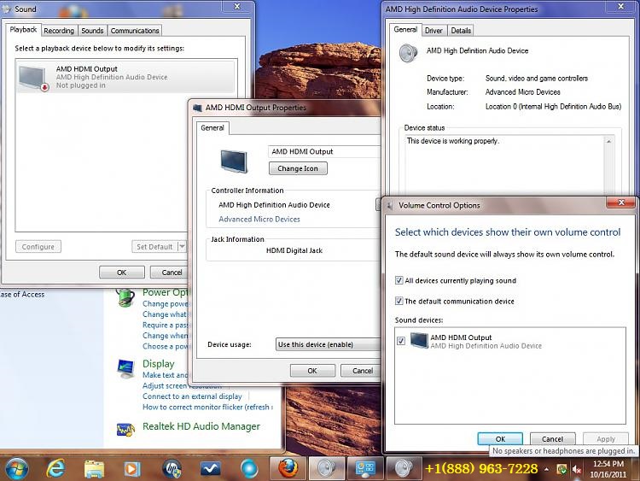Click the security shield tray icon
Image resolution: width=640 pixels, height=481 pixels.
click(562, 469)
